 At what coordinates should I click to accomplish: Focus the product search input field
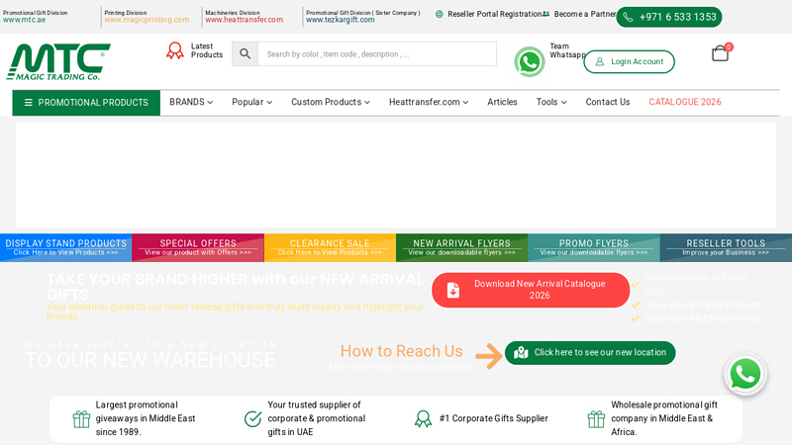click(x=377, y=54)
